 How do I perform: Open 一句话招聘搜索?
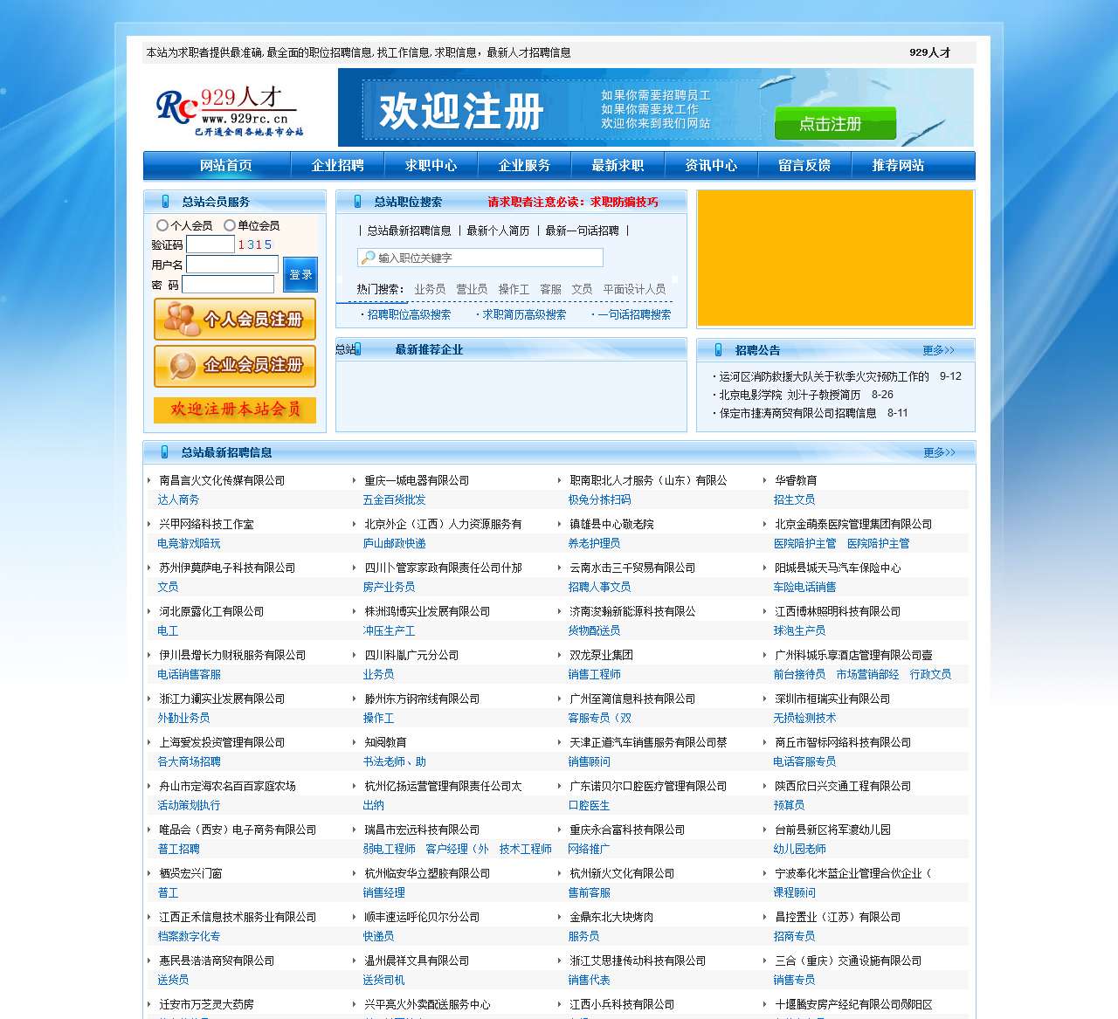coord(634,314)
